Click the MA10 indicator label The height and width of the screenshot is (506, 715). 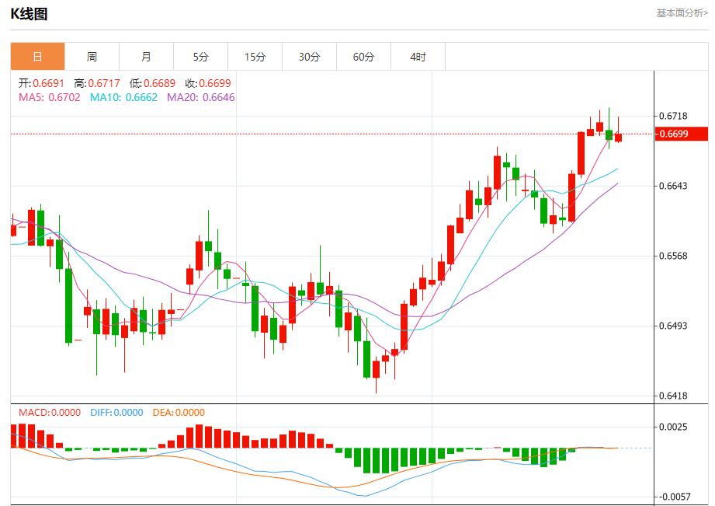point(123,98)
